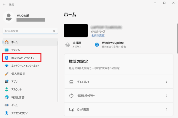Click the sidebar vertical scrollbar
The image size is (178, 118).
58,72
